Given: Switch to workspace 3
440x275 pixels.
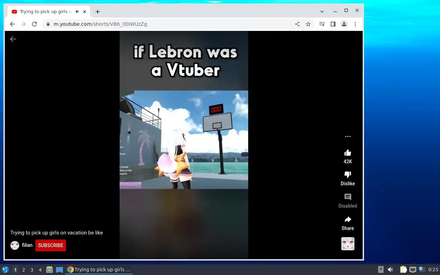Looking at the screenshot, I should pyautogui.click(x=32, y=270).
